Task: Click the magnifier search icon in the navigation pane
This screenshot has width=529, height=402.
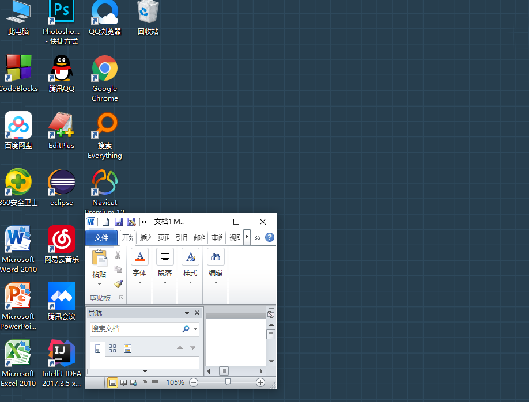Action: (186, 329)
